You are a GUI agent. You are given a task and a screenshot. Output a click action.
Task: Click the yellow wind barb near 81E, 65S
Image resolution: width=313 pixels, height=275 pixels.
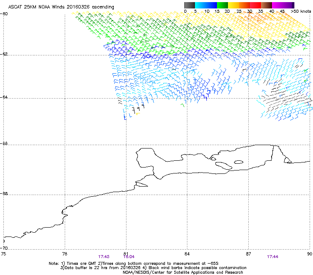point(138,114)
